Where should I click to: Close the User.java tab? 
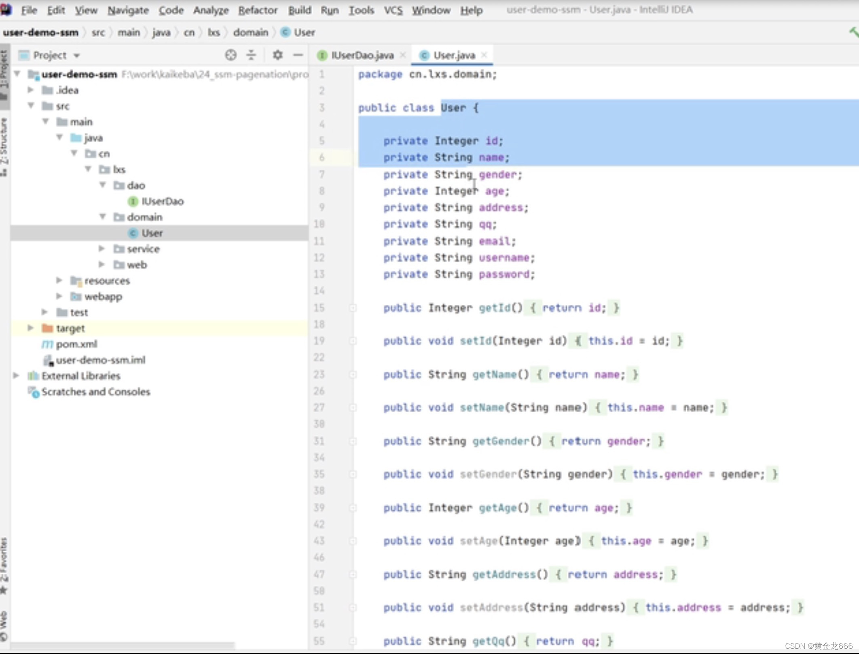point(485,55)
